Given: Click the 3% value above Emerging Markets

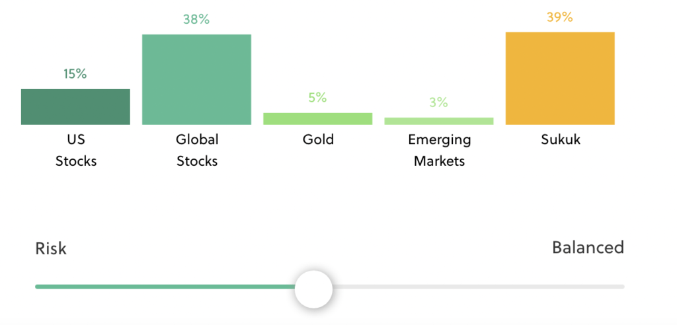Looking at the screenshot, I should click(438, 102).
